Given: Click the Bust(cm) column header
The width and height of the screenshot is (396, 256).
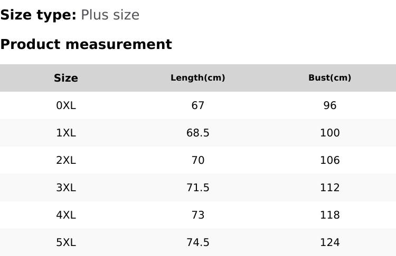Looking at the screenshot, I should pyautogui.click(x=330, y=78).
